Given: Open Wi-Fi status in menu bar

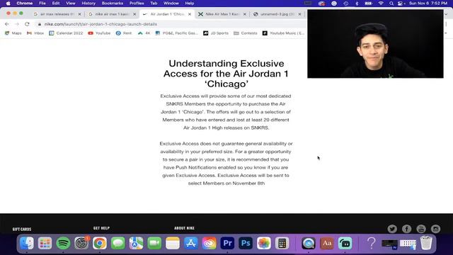Looking at the screenshot, I should [381, 3].
